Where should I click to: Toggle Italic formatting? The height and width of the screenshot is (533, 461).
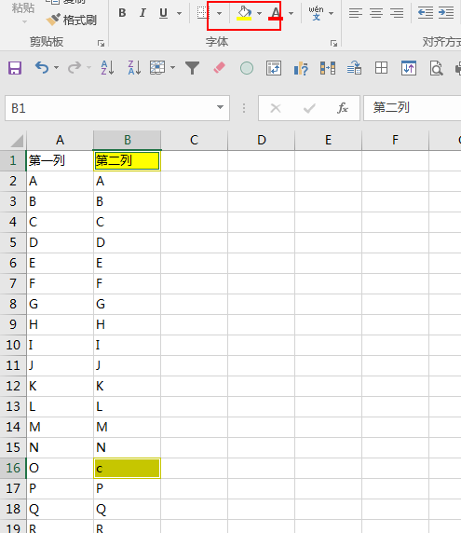(x=142, y=13)
